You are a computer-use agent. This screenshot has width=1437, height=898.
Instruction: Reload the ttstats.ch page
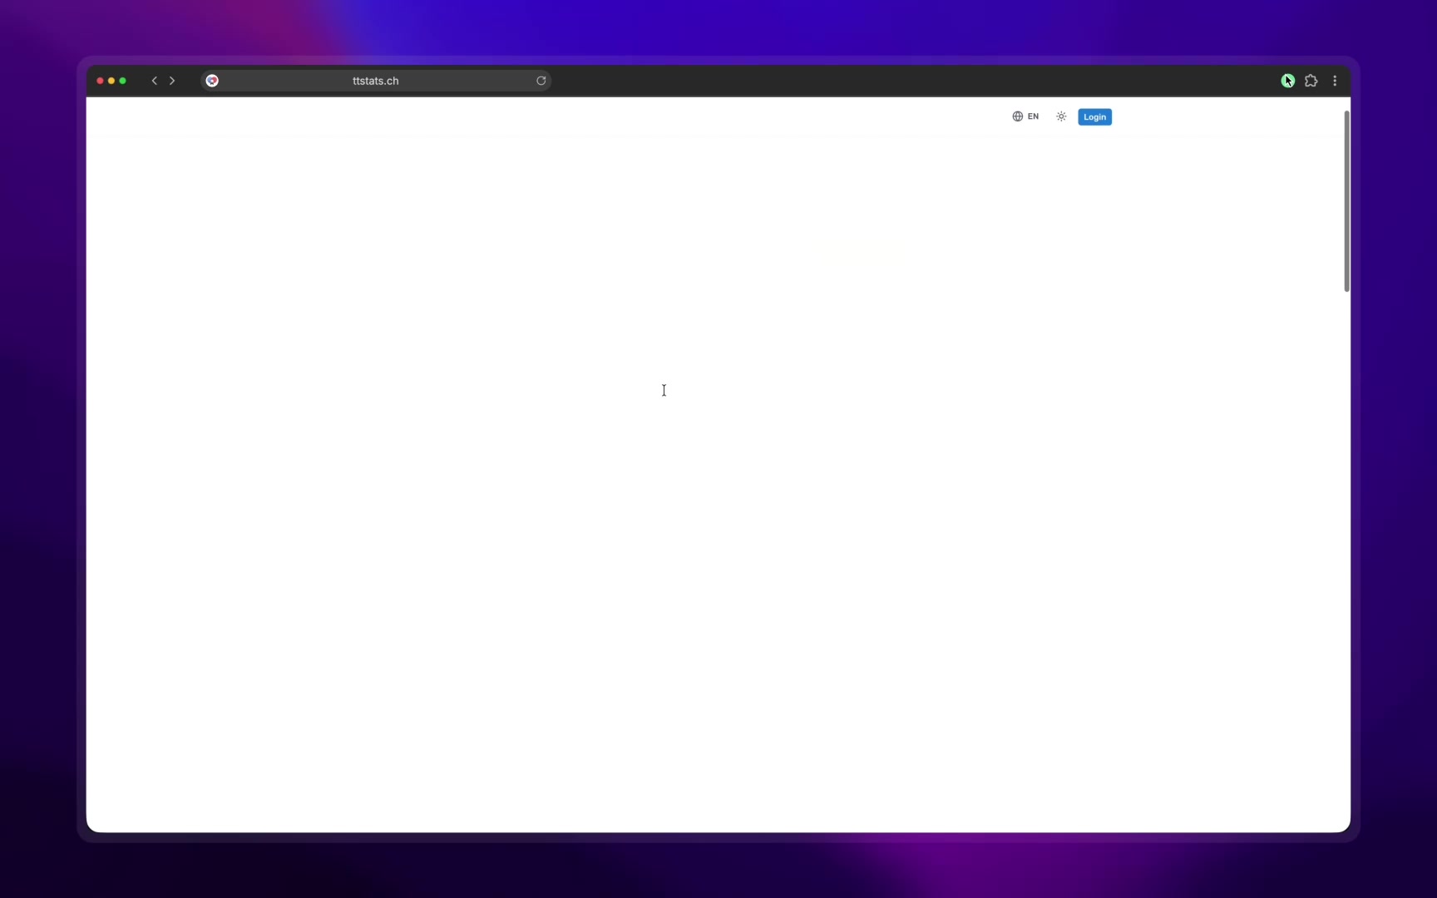point(541,81)
